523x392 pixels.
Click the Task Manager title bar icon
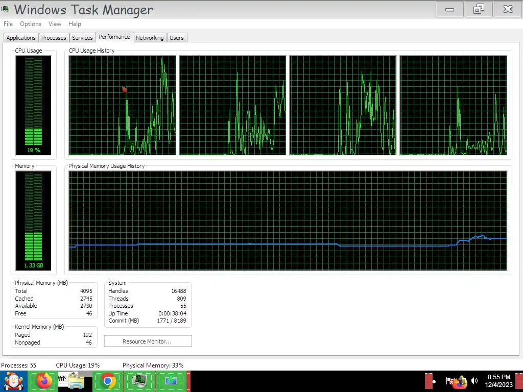[x=5, y=9]
